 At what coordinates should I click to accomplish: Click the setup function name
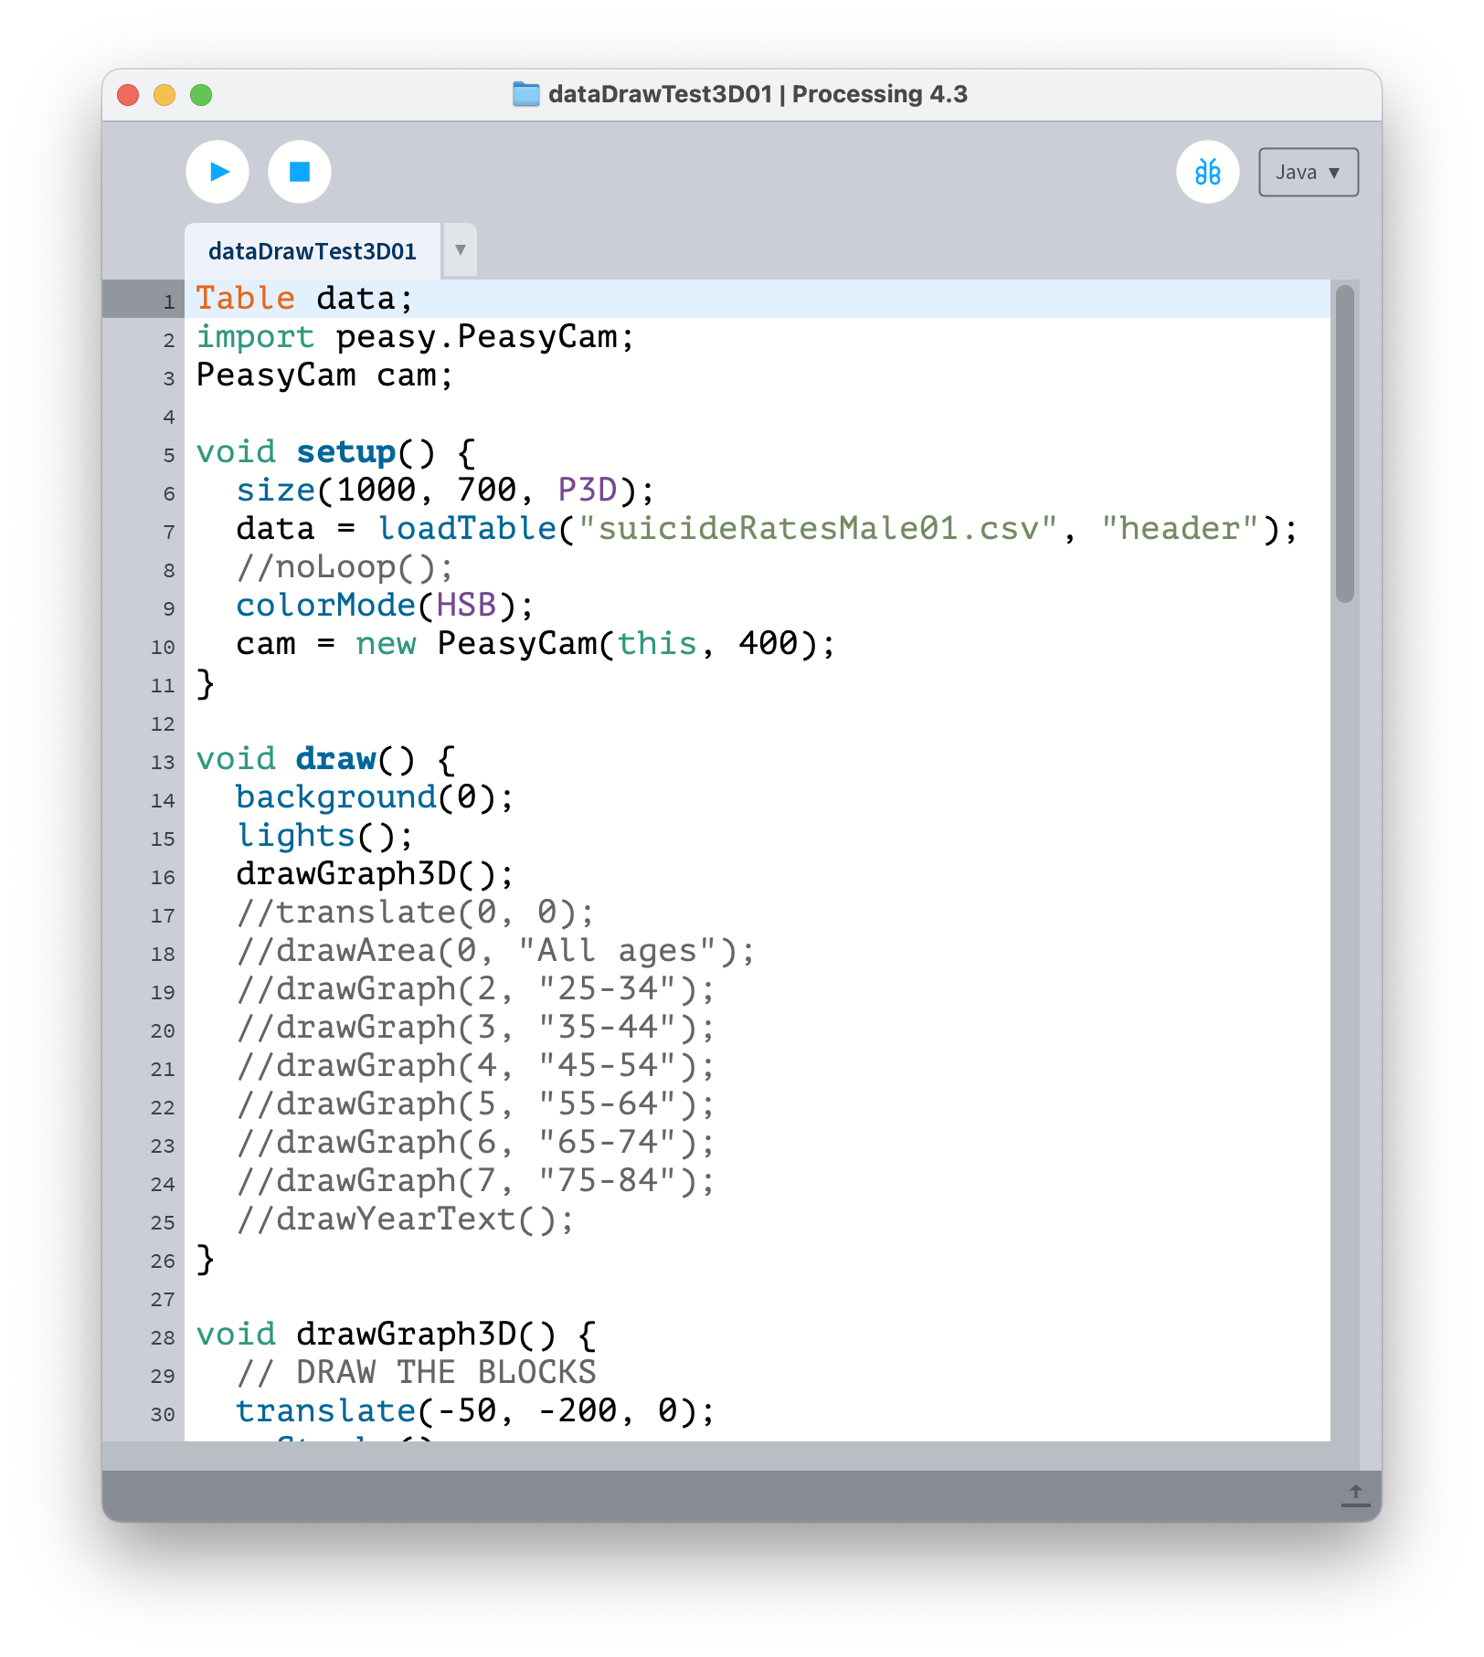click(x=345, y=452)
